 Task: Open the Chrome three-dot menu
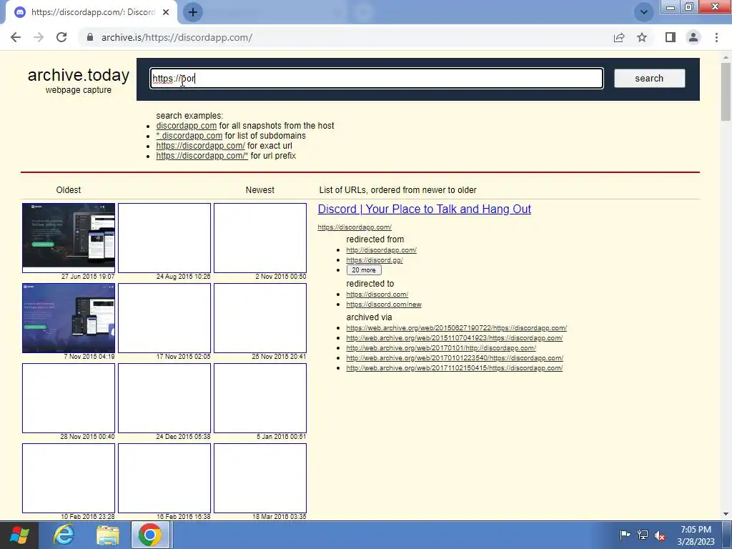[716, 37]
